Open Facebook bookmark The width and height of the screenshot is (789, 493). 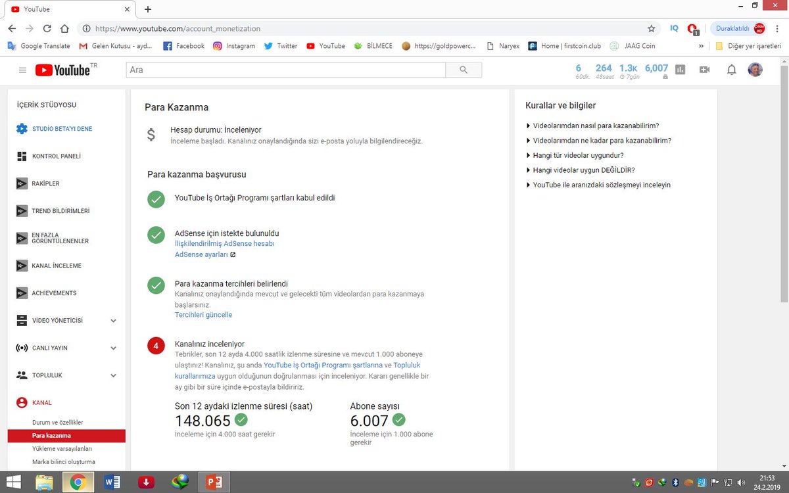pos(183,46)
